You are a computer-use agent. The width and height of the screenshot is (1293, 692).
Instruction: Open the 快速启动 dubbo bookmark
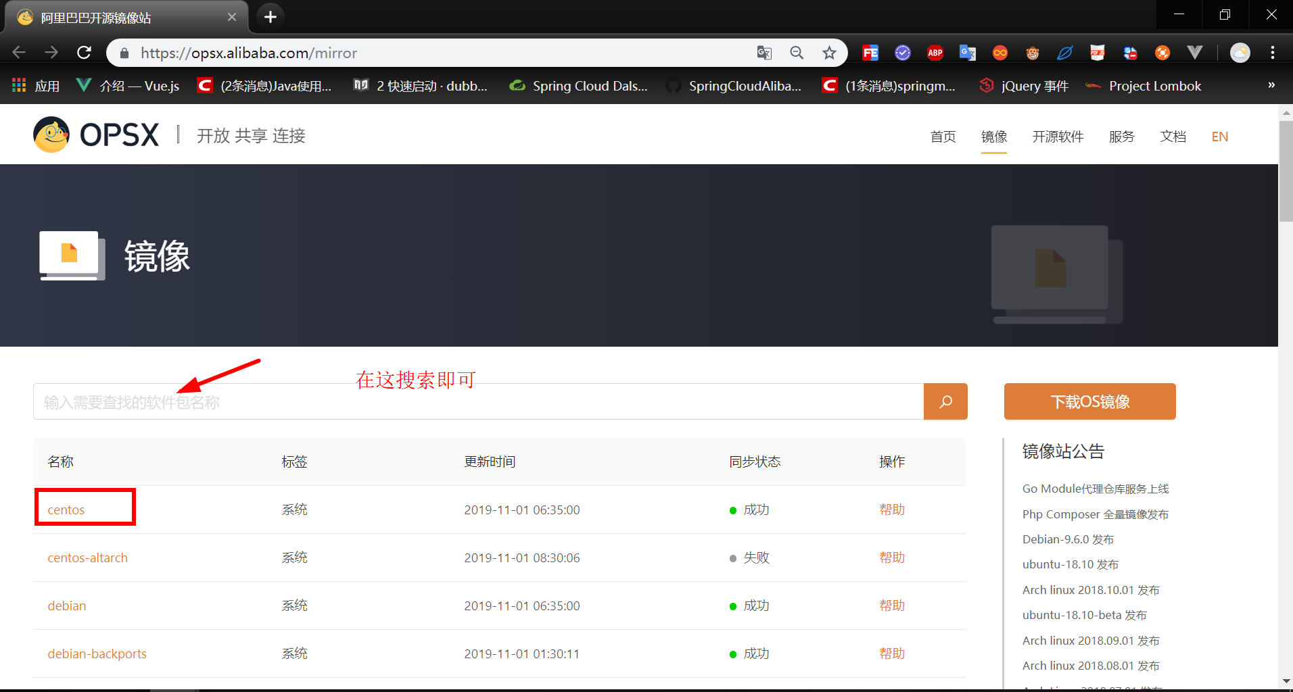421,86
